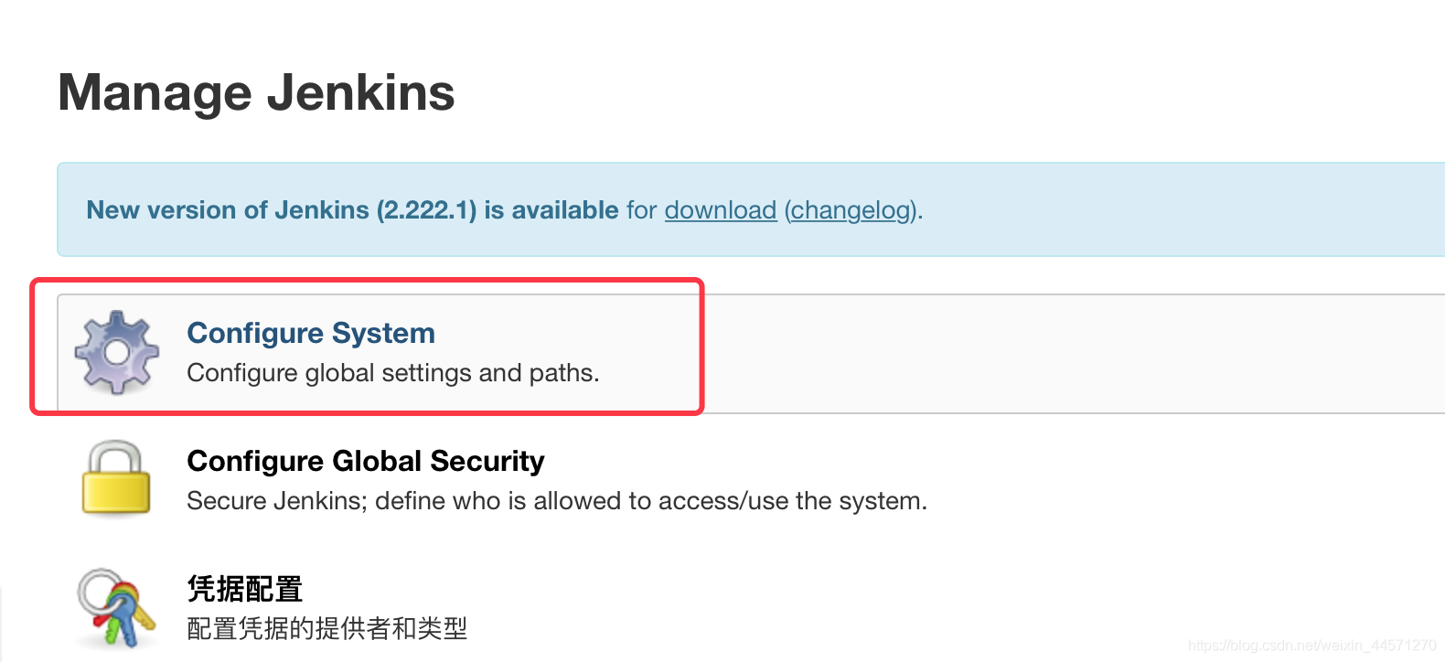Open Configure Global Security title link
Viewport: 1445px width, 662px height.
pos(366,461)
